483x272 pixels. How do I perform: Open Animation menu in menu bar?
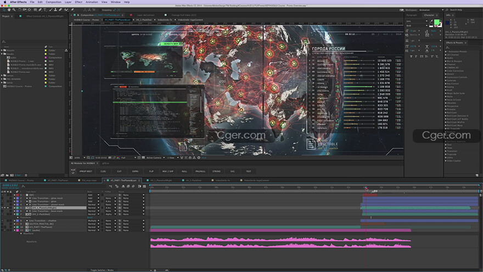(x=92, y=2)
